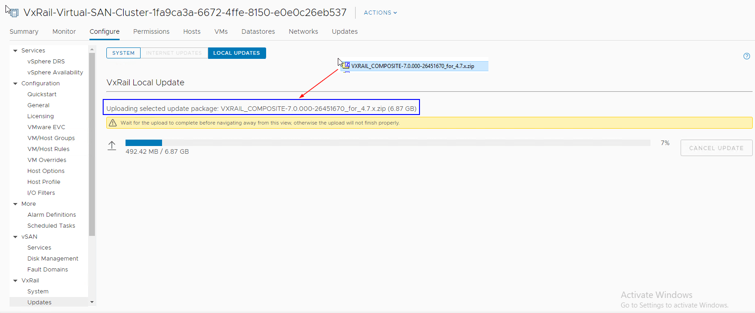Select the LOCAL UPDATES toggle option
Screen dimensions: 755x313
[236, 53]
